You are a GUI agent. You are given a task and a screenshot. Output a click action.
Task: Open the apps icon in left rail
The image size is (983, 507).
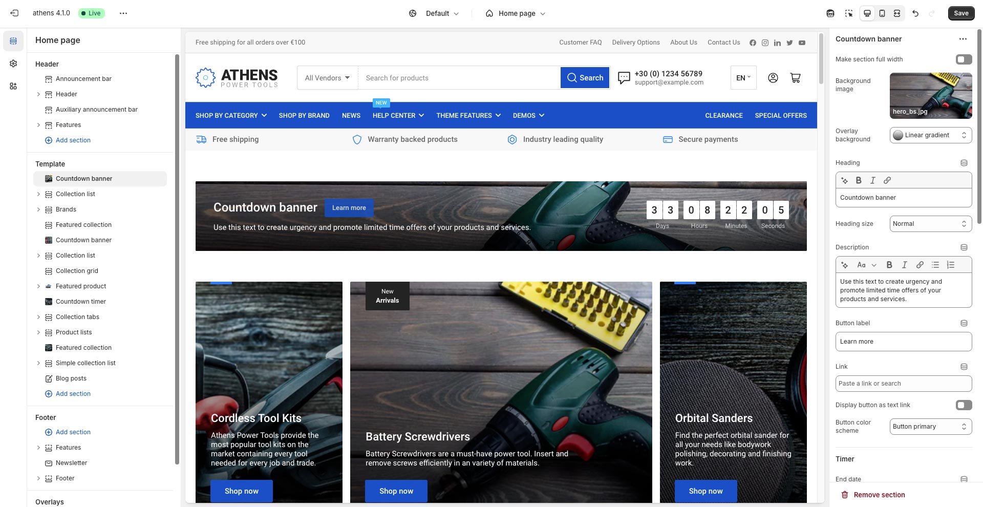(13, 86)
